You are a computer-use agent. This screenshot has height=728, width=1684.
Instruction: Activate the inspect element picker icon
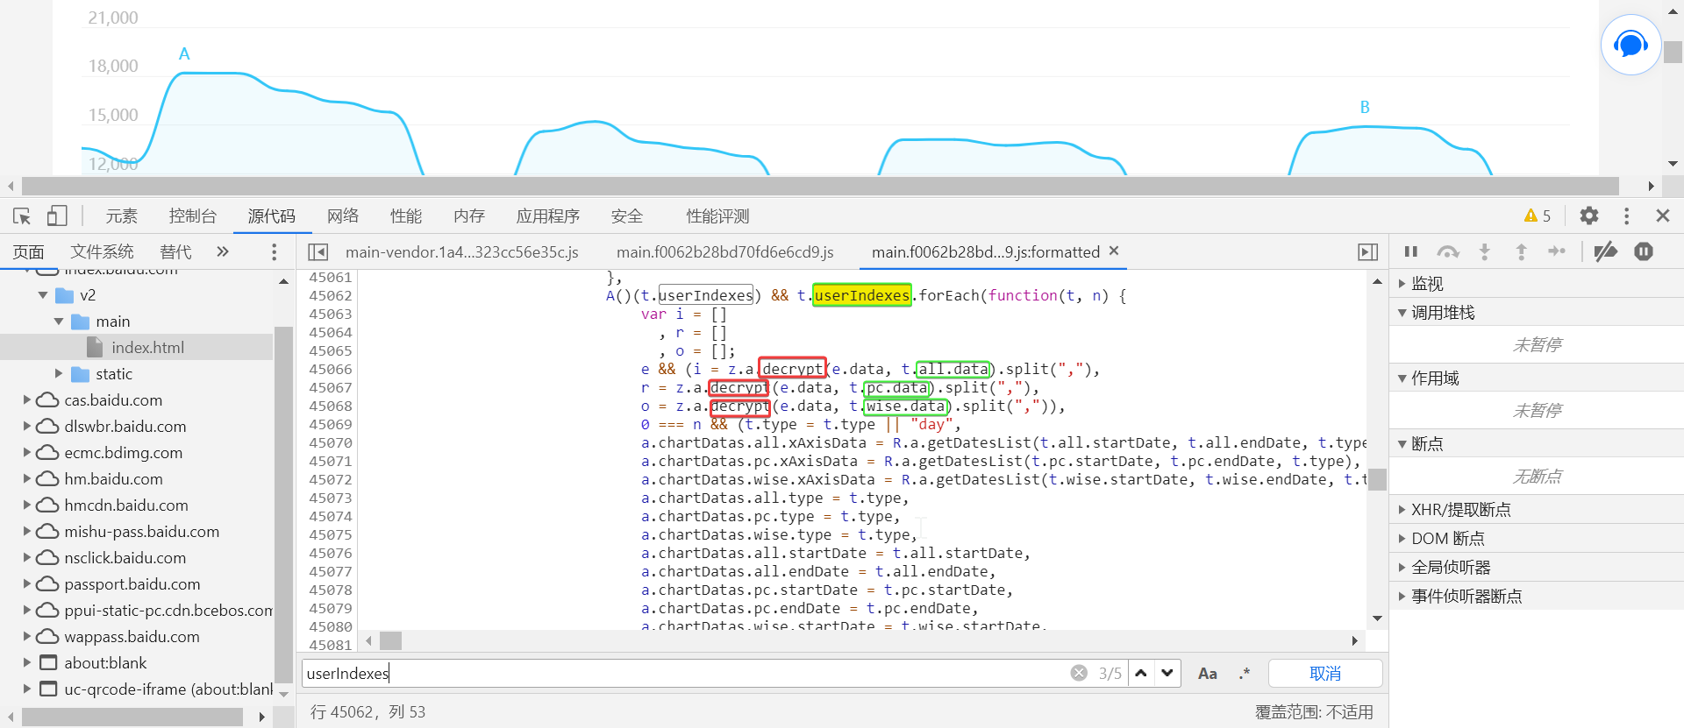tap(23, 216)
